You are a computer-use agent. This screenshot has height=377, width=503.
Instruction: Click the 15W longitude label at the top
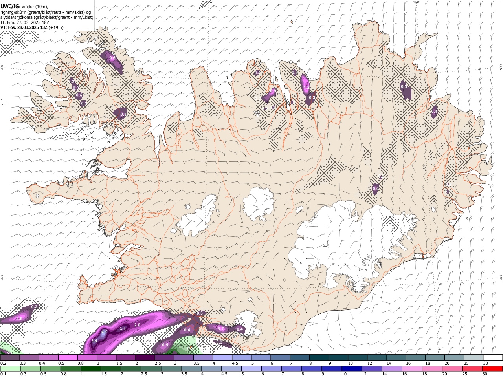(x=416, y=2)
